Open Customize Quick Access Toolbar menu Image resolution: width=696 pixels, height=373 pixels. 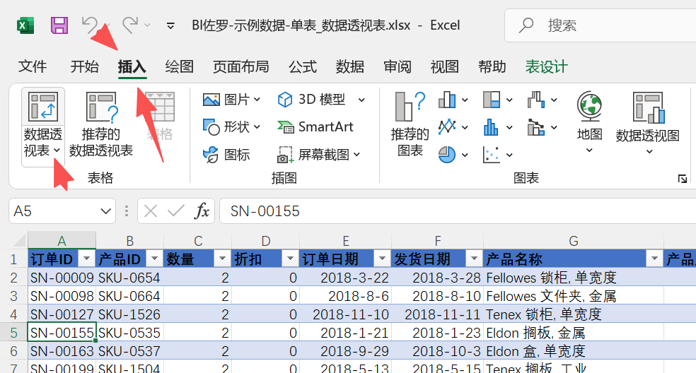click(x=170, y=25)
